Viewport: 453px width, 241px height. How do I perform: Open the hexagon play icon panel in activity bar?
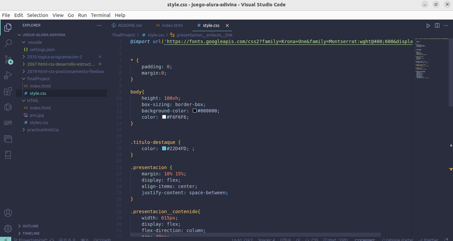(x=8, y=107)
